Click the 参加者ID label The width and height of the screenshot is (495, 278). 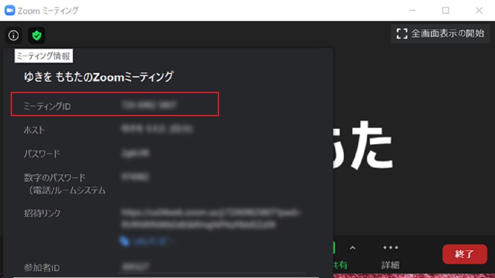pyautogui.click(x=42, y=268)
